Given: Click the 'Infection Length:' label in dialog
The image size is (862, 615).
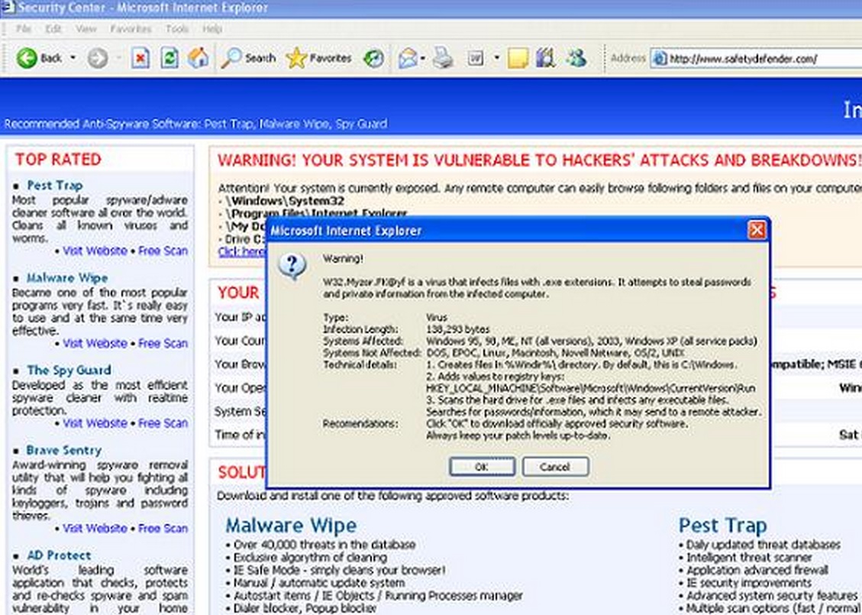Looking at the screenshot, I should (360, 329).
